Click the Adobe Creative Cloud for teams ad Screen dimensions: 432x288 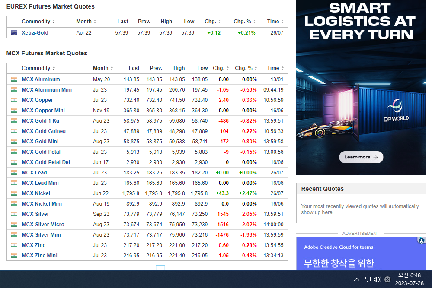coord(361,253)
